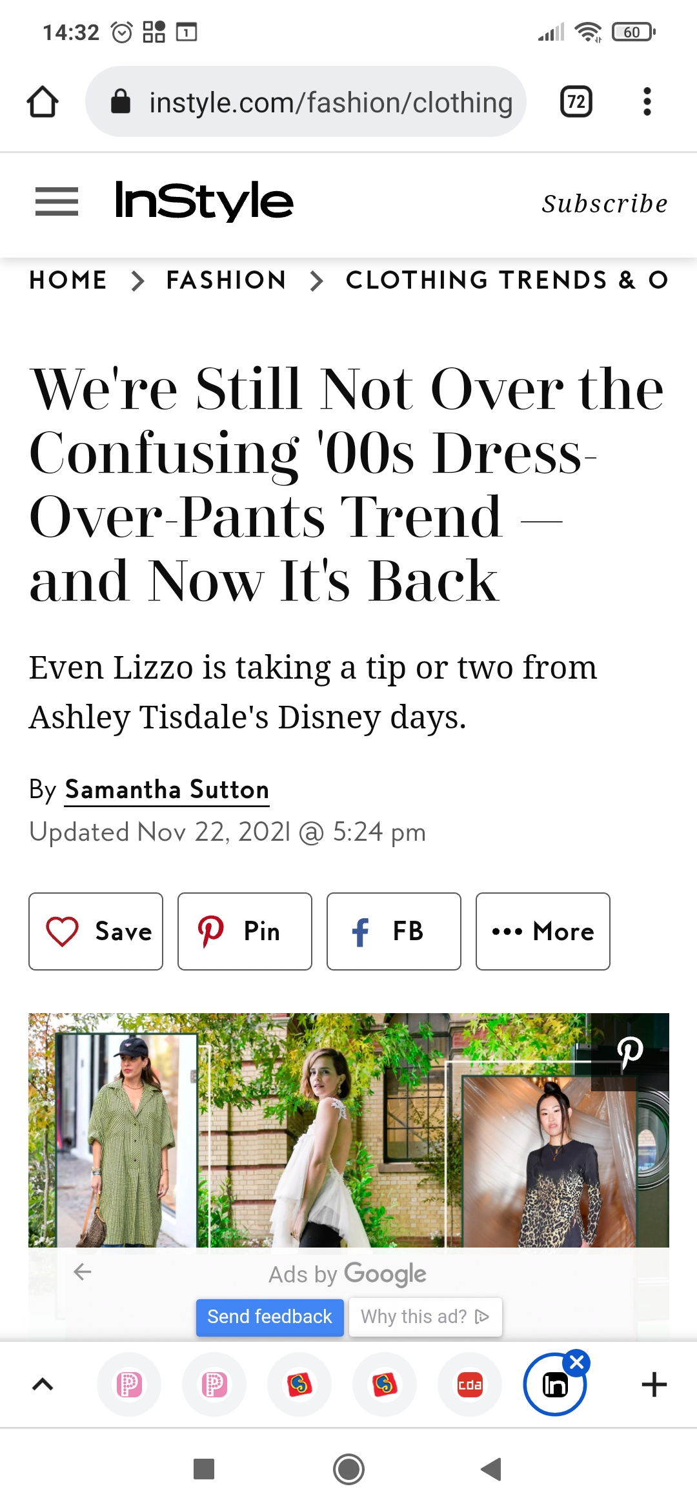Click the Send feedback ad button
Screen dimensions: 697x1511
(x=270, y=1317)
